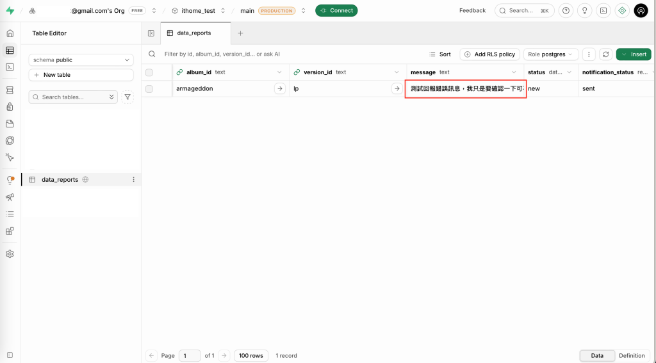The height and width of the screenshot is (363, 656).
Task: Edit page number field
Action: pos(190,356)
